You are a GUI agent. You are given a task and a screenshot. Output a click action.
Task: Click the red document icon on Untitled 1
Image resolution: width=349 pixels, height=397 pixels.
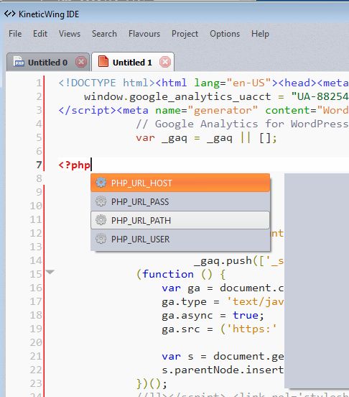pos(103,61)
